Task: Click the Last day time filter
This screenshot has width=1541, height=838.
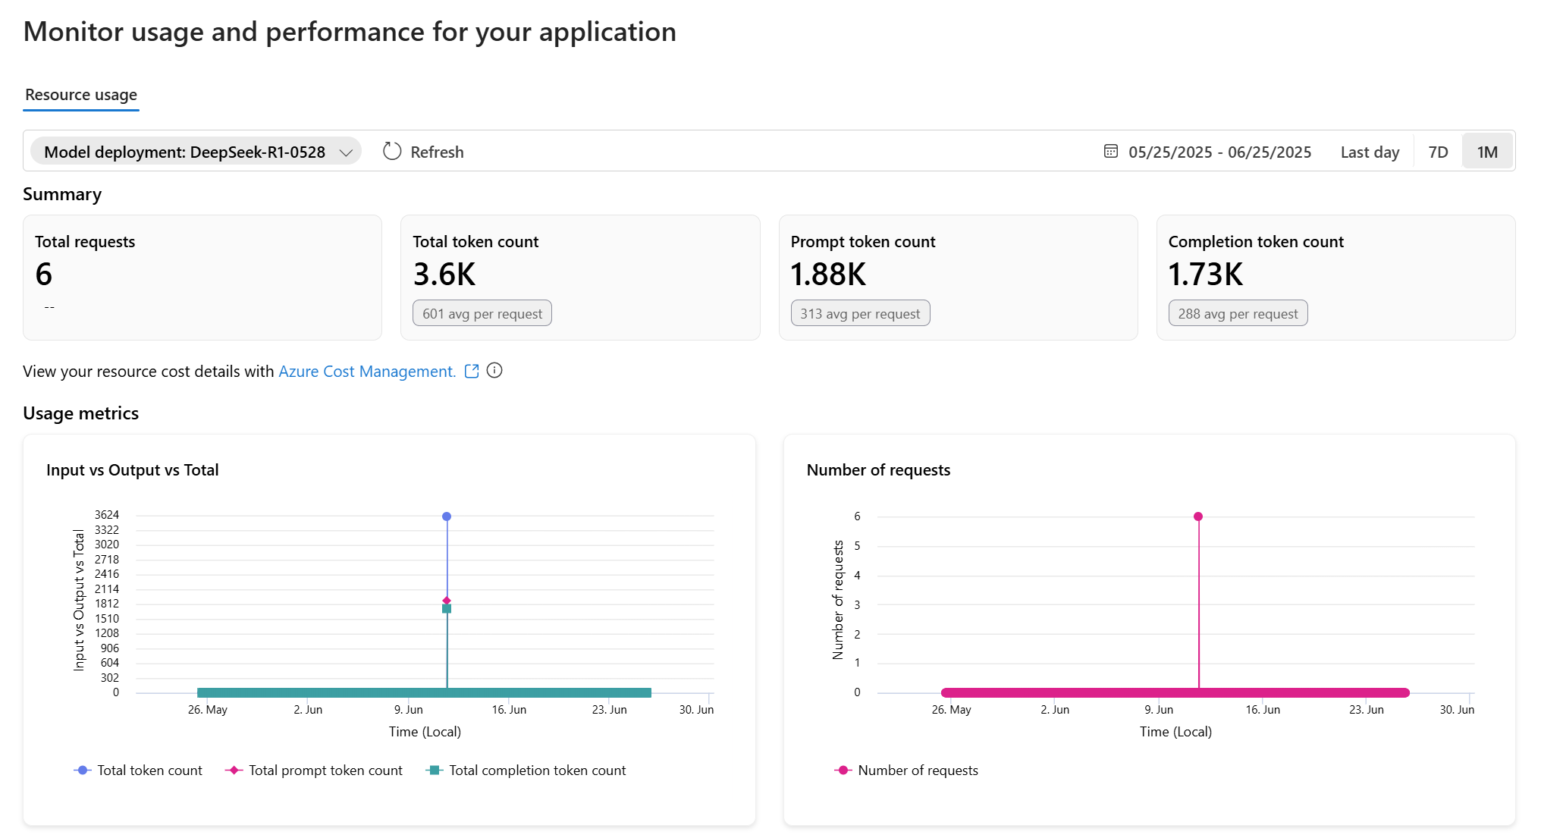Action: (1369, 151)
